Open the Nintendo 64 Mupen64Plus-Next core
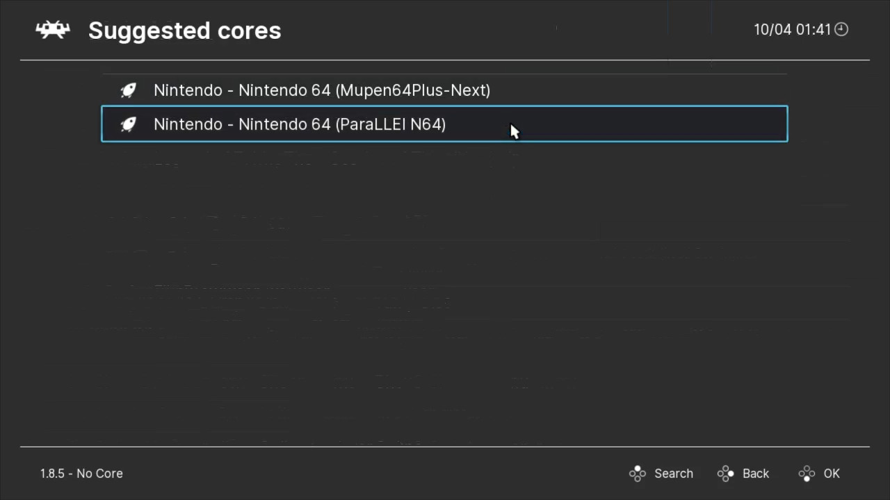 [x=322, y=90]
